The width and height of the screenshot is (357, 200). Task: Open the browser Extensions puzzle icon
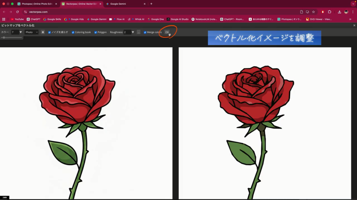tap(329, 12)
